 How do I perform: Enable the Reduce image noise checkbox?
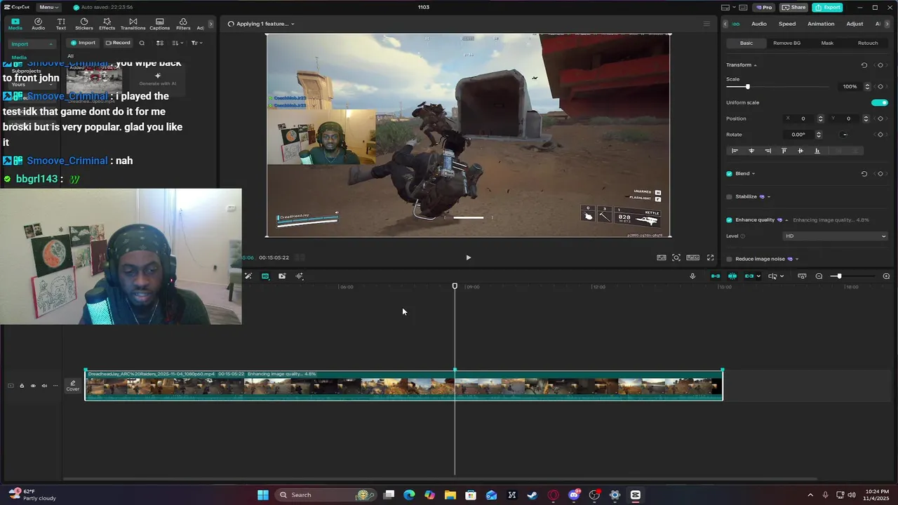coord(729,259)
